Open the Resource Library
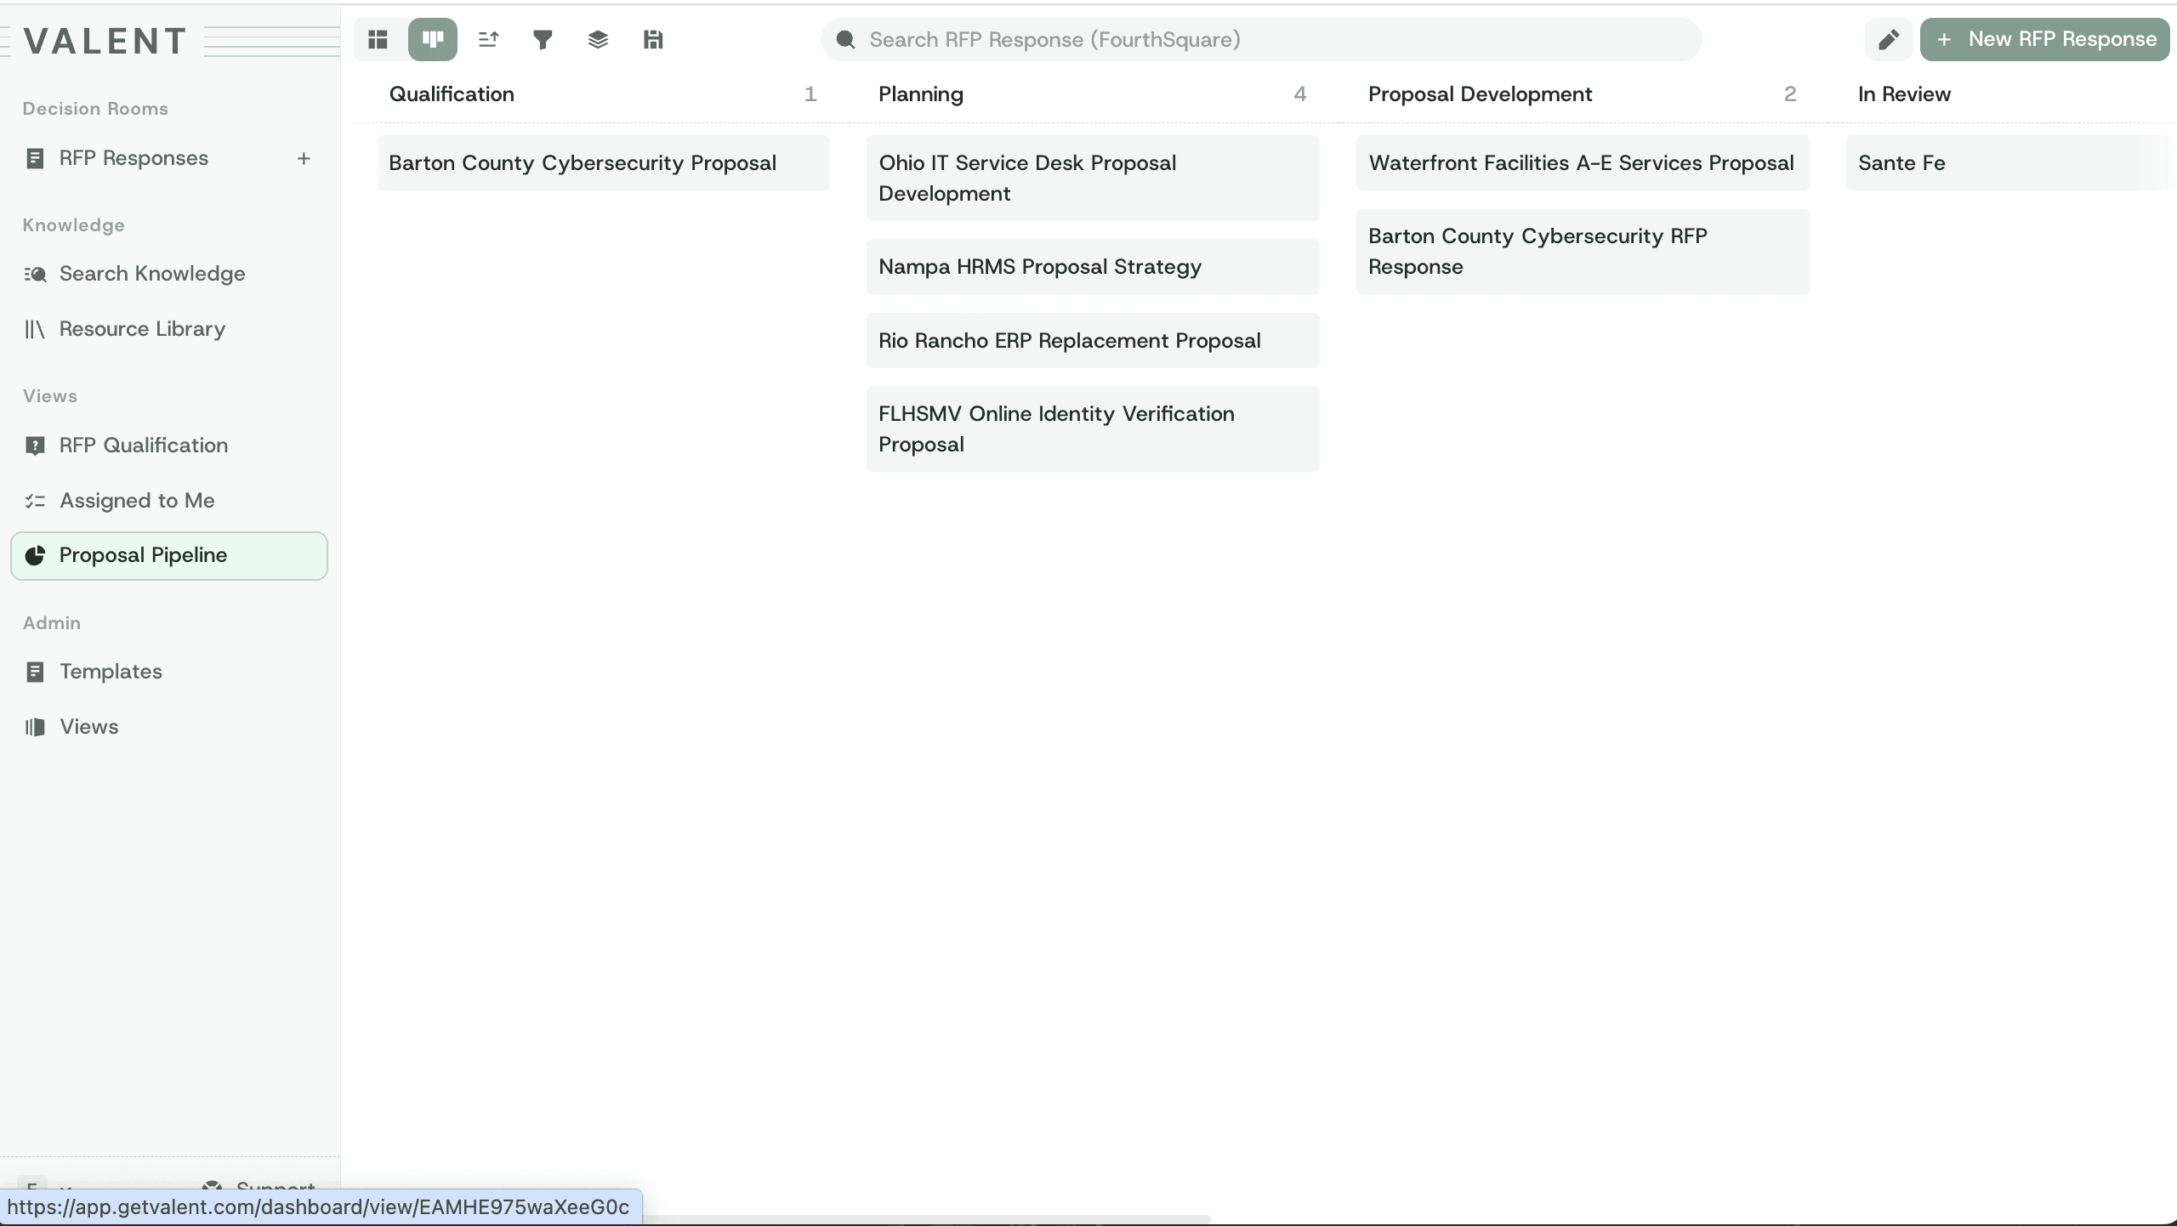The image size is (2177, 1226). coord(141,329)
